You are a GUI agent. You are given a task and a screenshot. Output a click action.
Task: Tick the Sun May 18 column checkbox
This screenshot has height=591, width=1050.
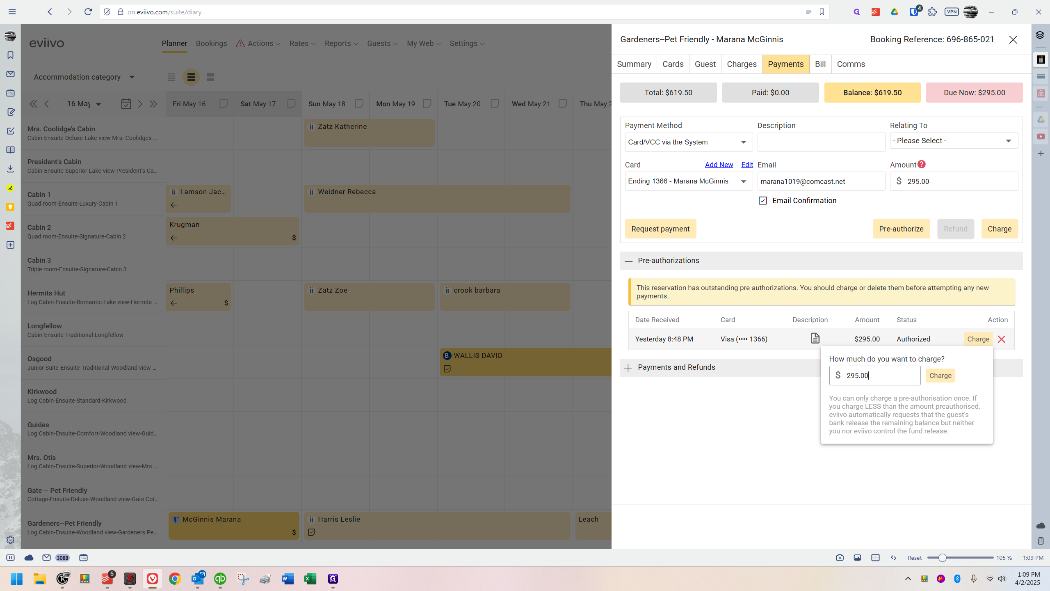(x=359, y=104)
